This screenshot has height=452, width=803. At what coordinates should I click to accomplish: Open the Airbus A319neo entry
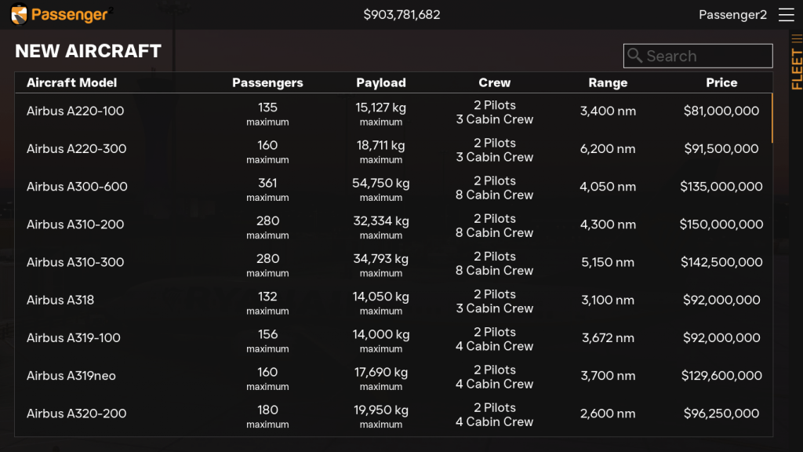(71, 376)
